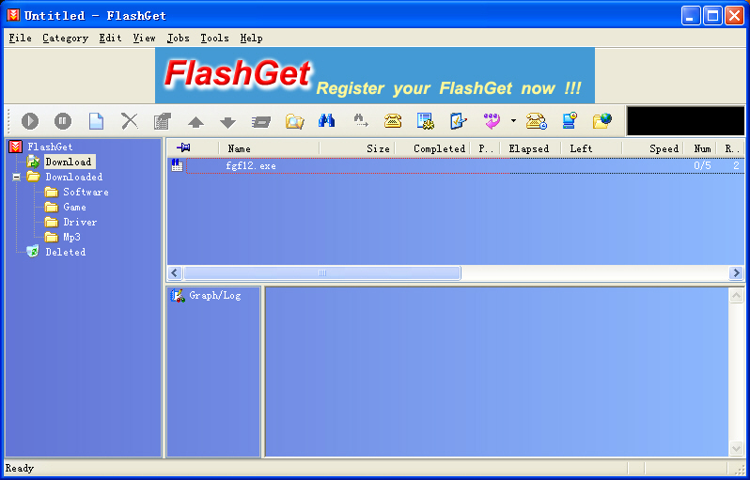Viewport: 750px width, 480px height.
Task: Click the Move Up arrow icon
Action: pyautogui.click(x=195, y=122)
